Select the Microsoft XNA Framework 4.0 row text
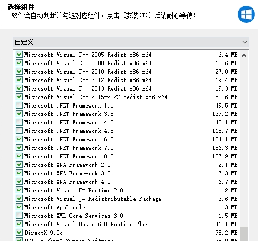259x241 pixels. [67, 182]
